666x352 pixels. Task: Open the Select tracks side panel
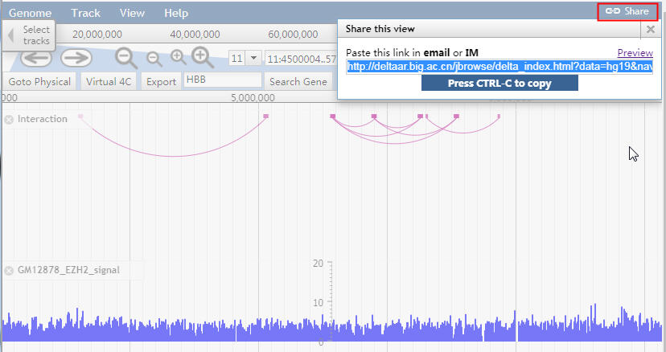click(29, 35)
